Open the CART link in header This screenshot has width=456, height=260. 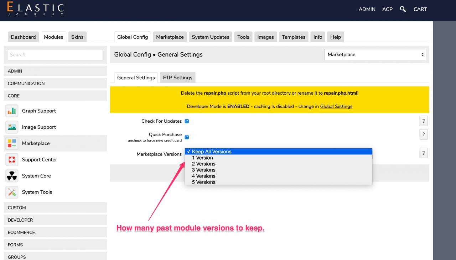(x=420, y=9)
